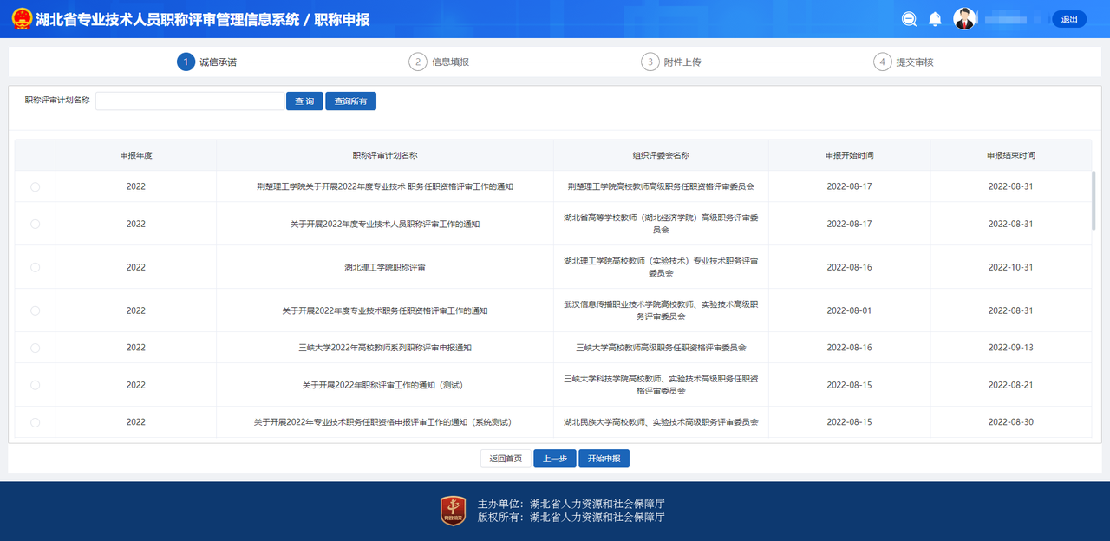
Task: Open the message chat bubble icon
Action: click(x=909, y=19)
